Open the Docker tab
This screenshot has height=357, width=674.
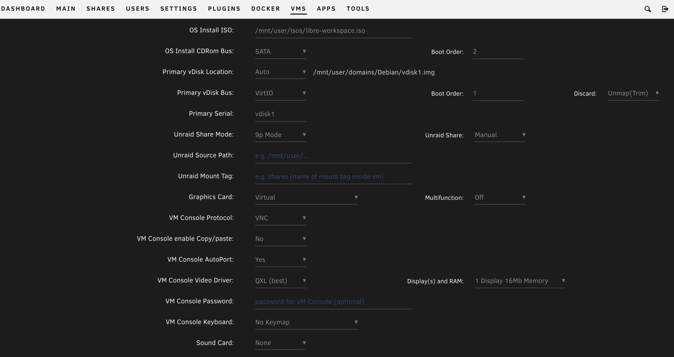coord(266,9)
